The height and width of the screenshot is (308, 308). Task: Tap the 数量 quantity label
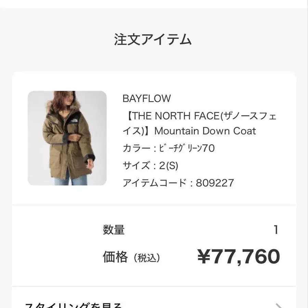point(114,230)
